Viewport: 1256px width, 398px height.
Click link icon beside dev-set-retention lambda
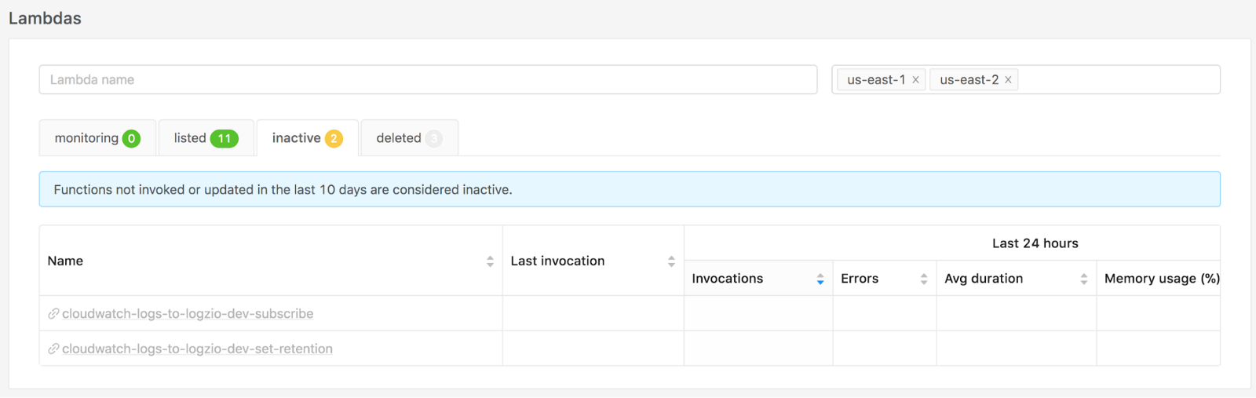(x=53, y=349)
